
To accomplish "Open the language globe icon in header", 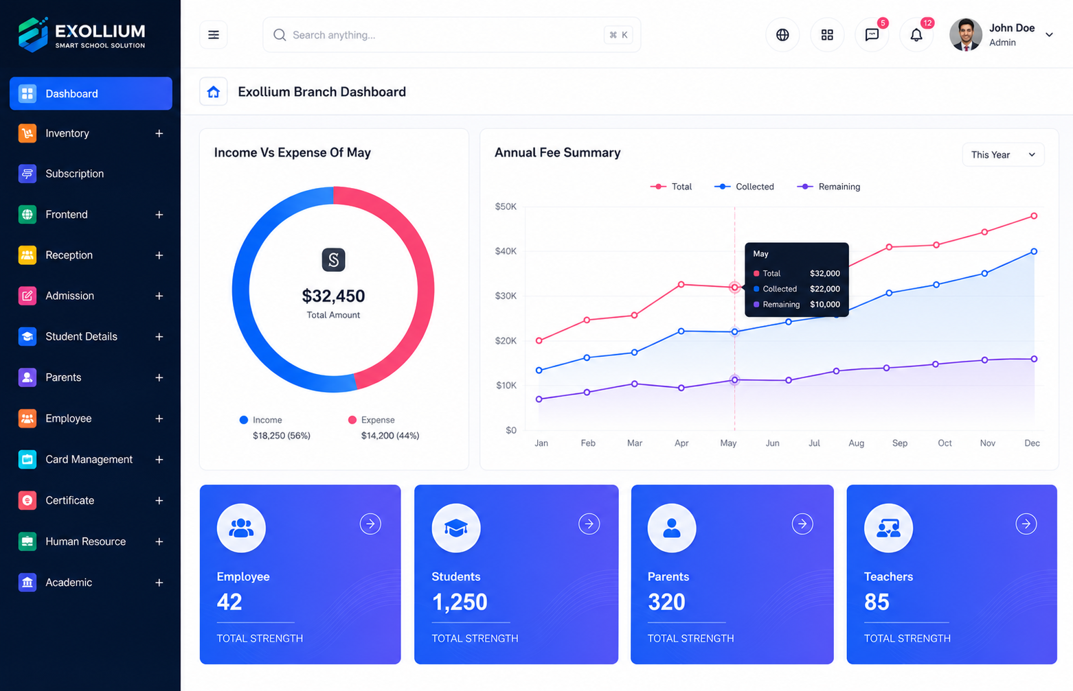I will (x=782, y=35).
